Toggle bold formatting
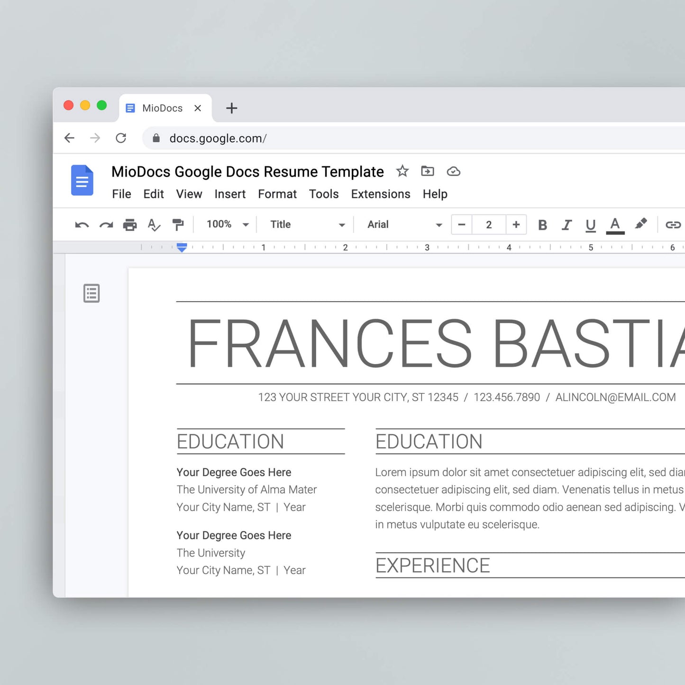The image size is (685, 685). pyautogui.click(x=543, y=225)
